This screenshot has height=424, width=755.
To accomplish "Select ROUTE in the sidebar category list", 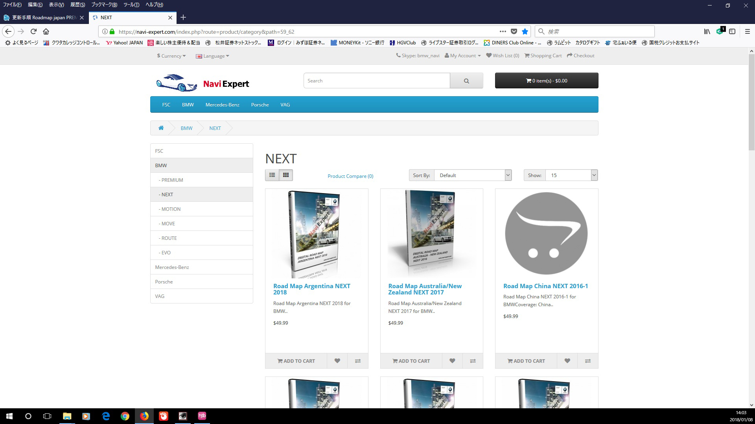I will coord(202,238).
